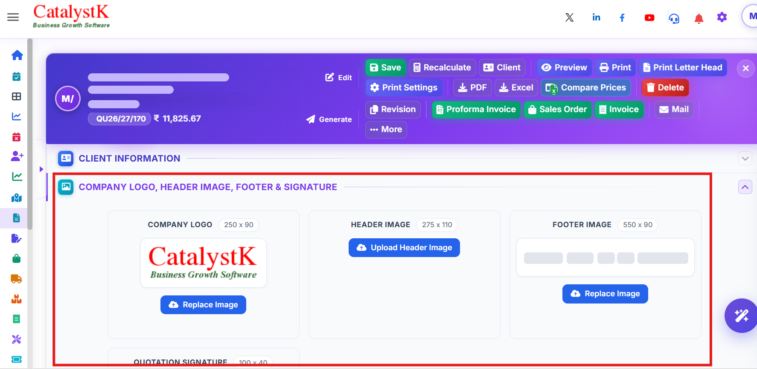Generate a Proforma Invoice
The width and height of the screenshot is (757, 370).
pos(476,110)
